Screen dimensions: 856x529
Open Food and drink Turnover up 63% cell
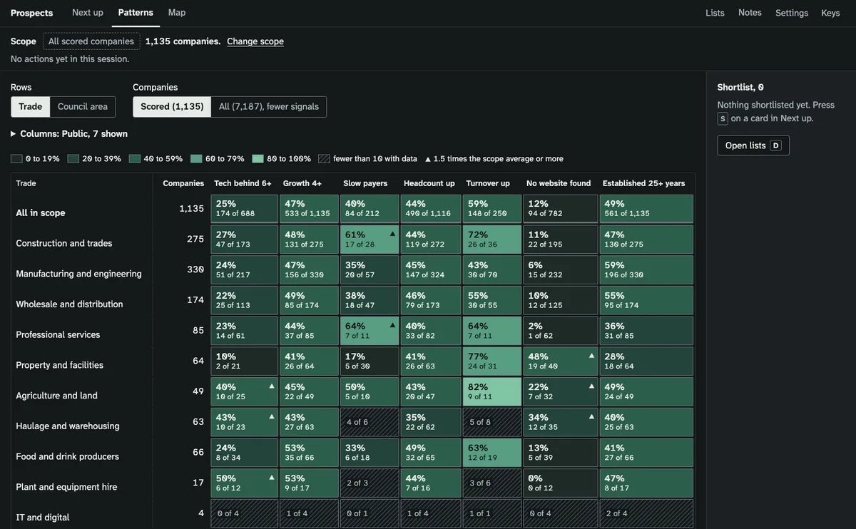[492, 453]
